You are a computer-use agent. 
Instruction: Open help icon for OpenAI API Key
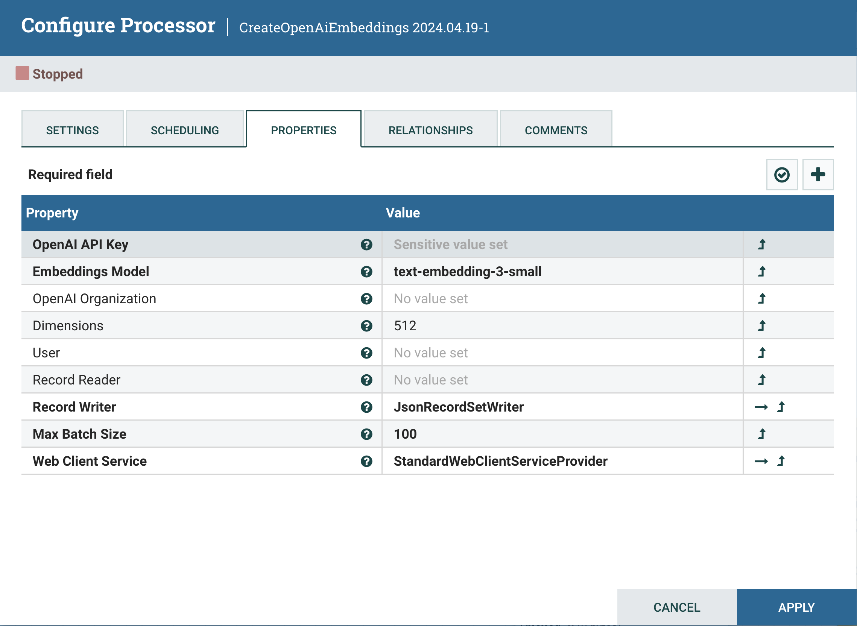coord(366,245)
